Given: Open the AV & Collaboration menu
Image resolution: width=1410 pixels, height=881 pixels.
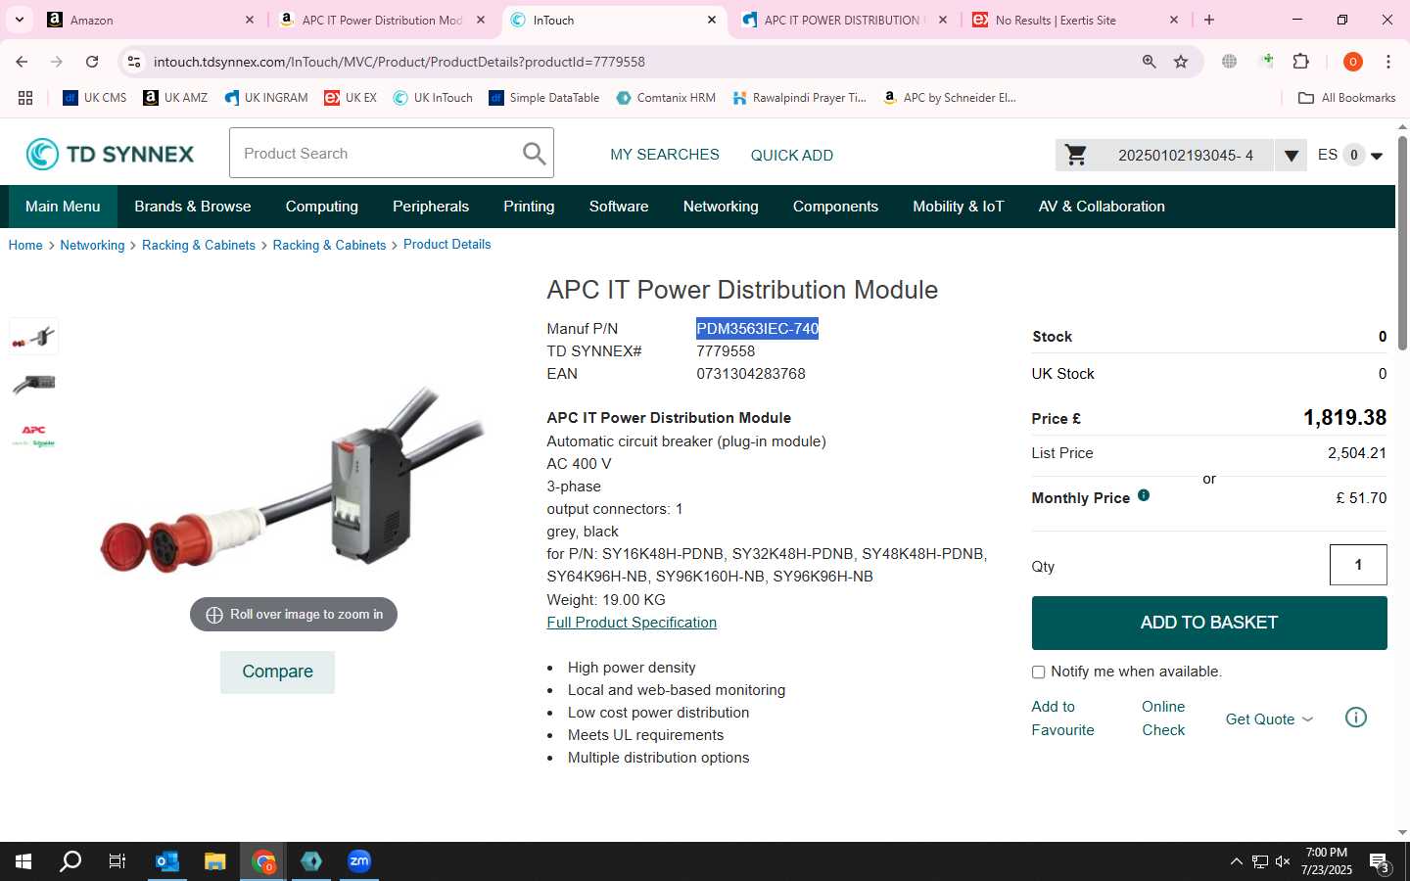Looking at the screenshot, I should [x=1102, y=207].
